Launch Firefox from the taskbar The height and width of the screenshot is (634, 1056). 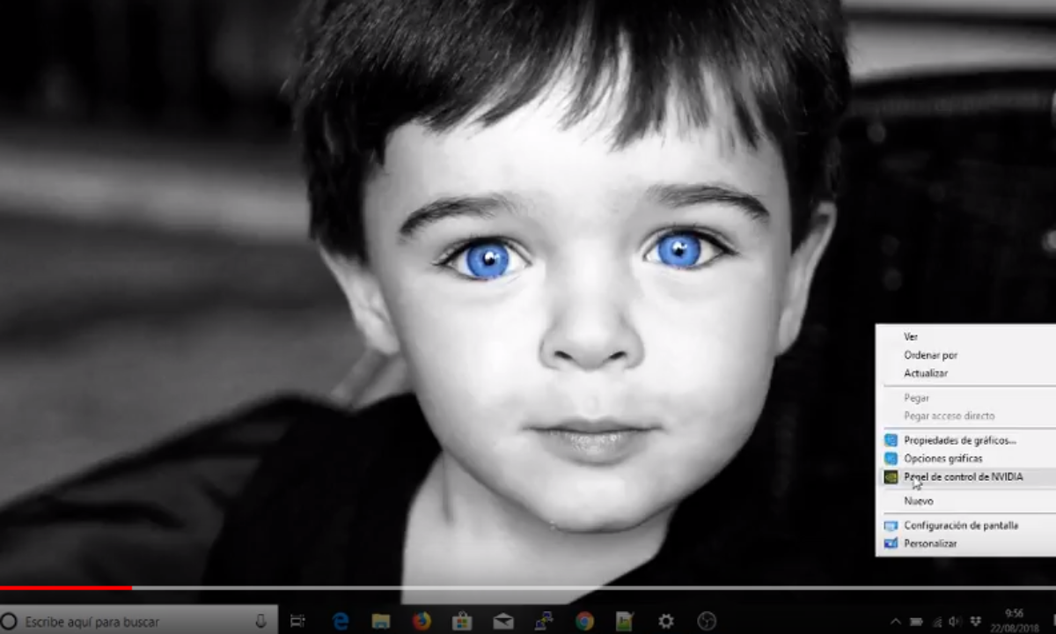click(x=422, y=621)
